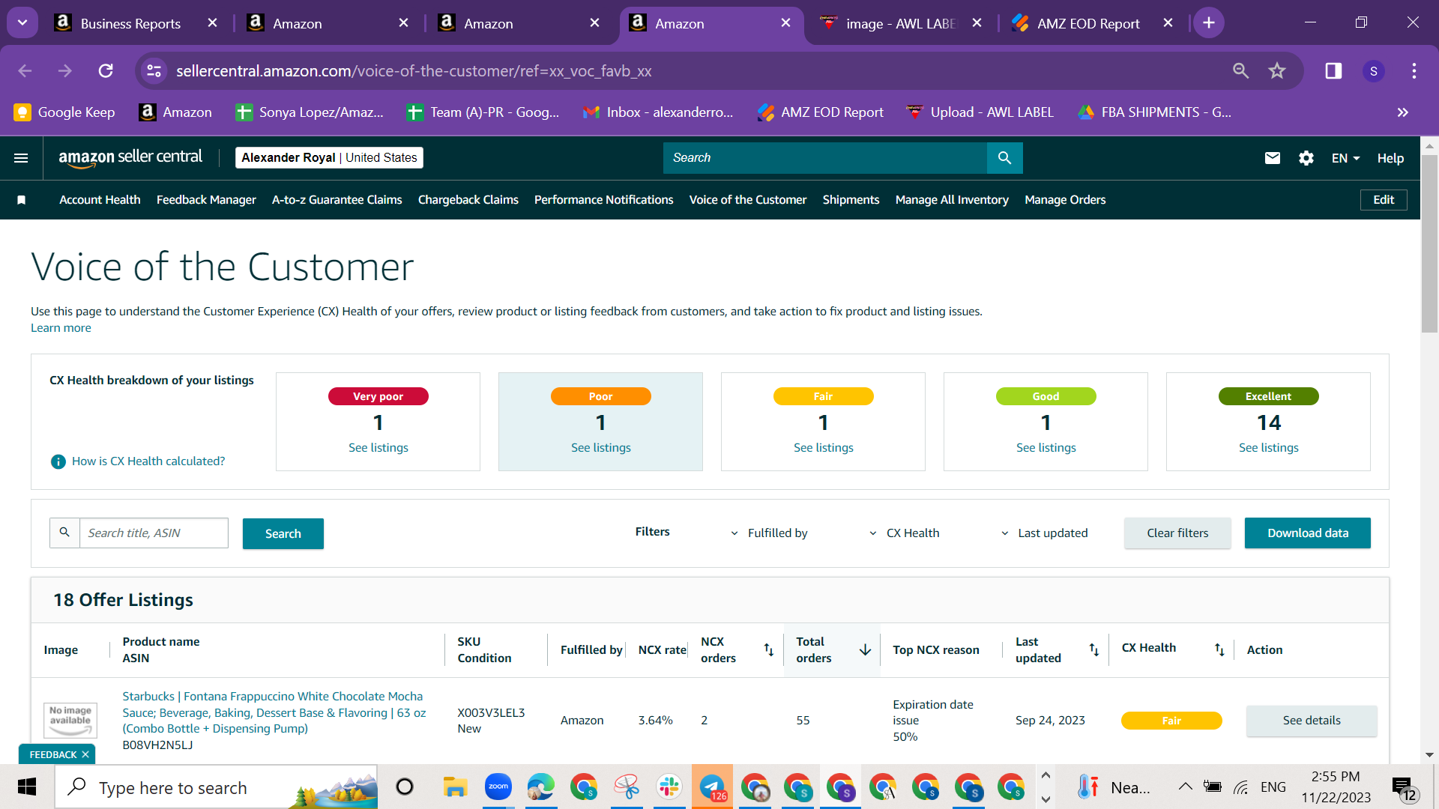Open Alexander Royal United States account switcher
The image size is (1439, 809).
coord(329,158)
